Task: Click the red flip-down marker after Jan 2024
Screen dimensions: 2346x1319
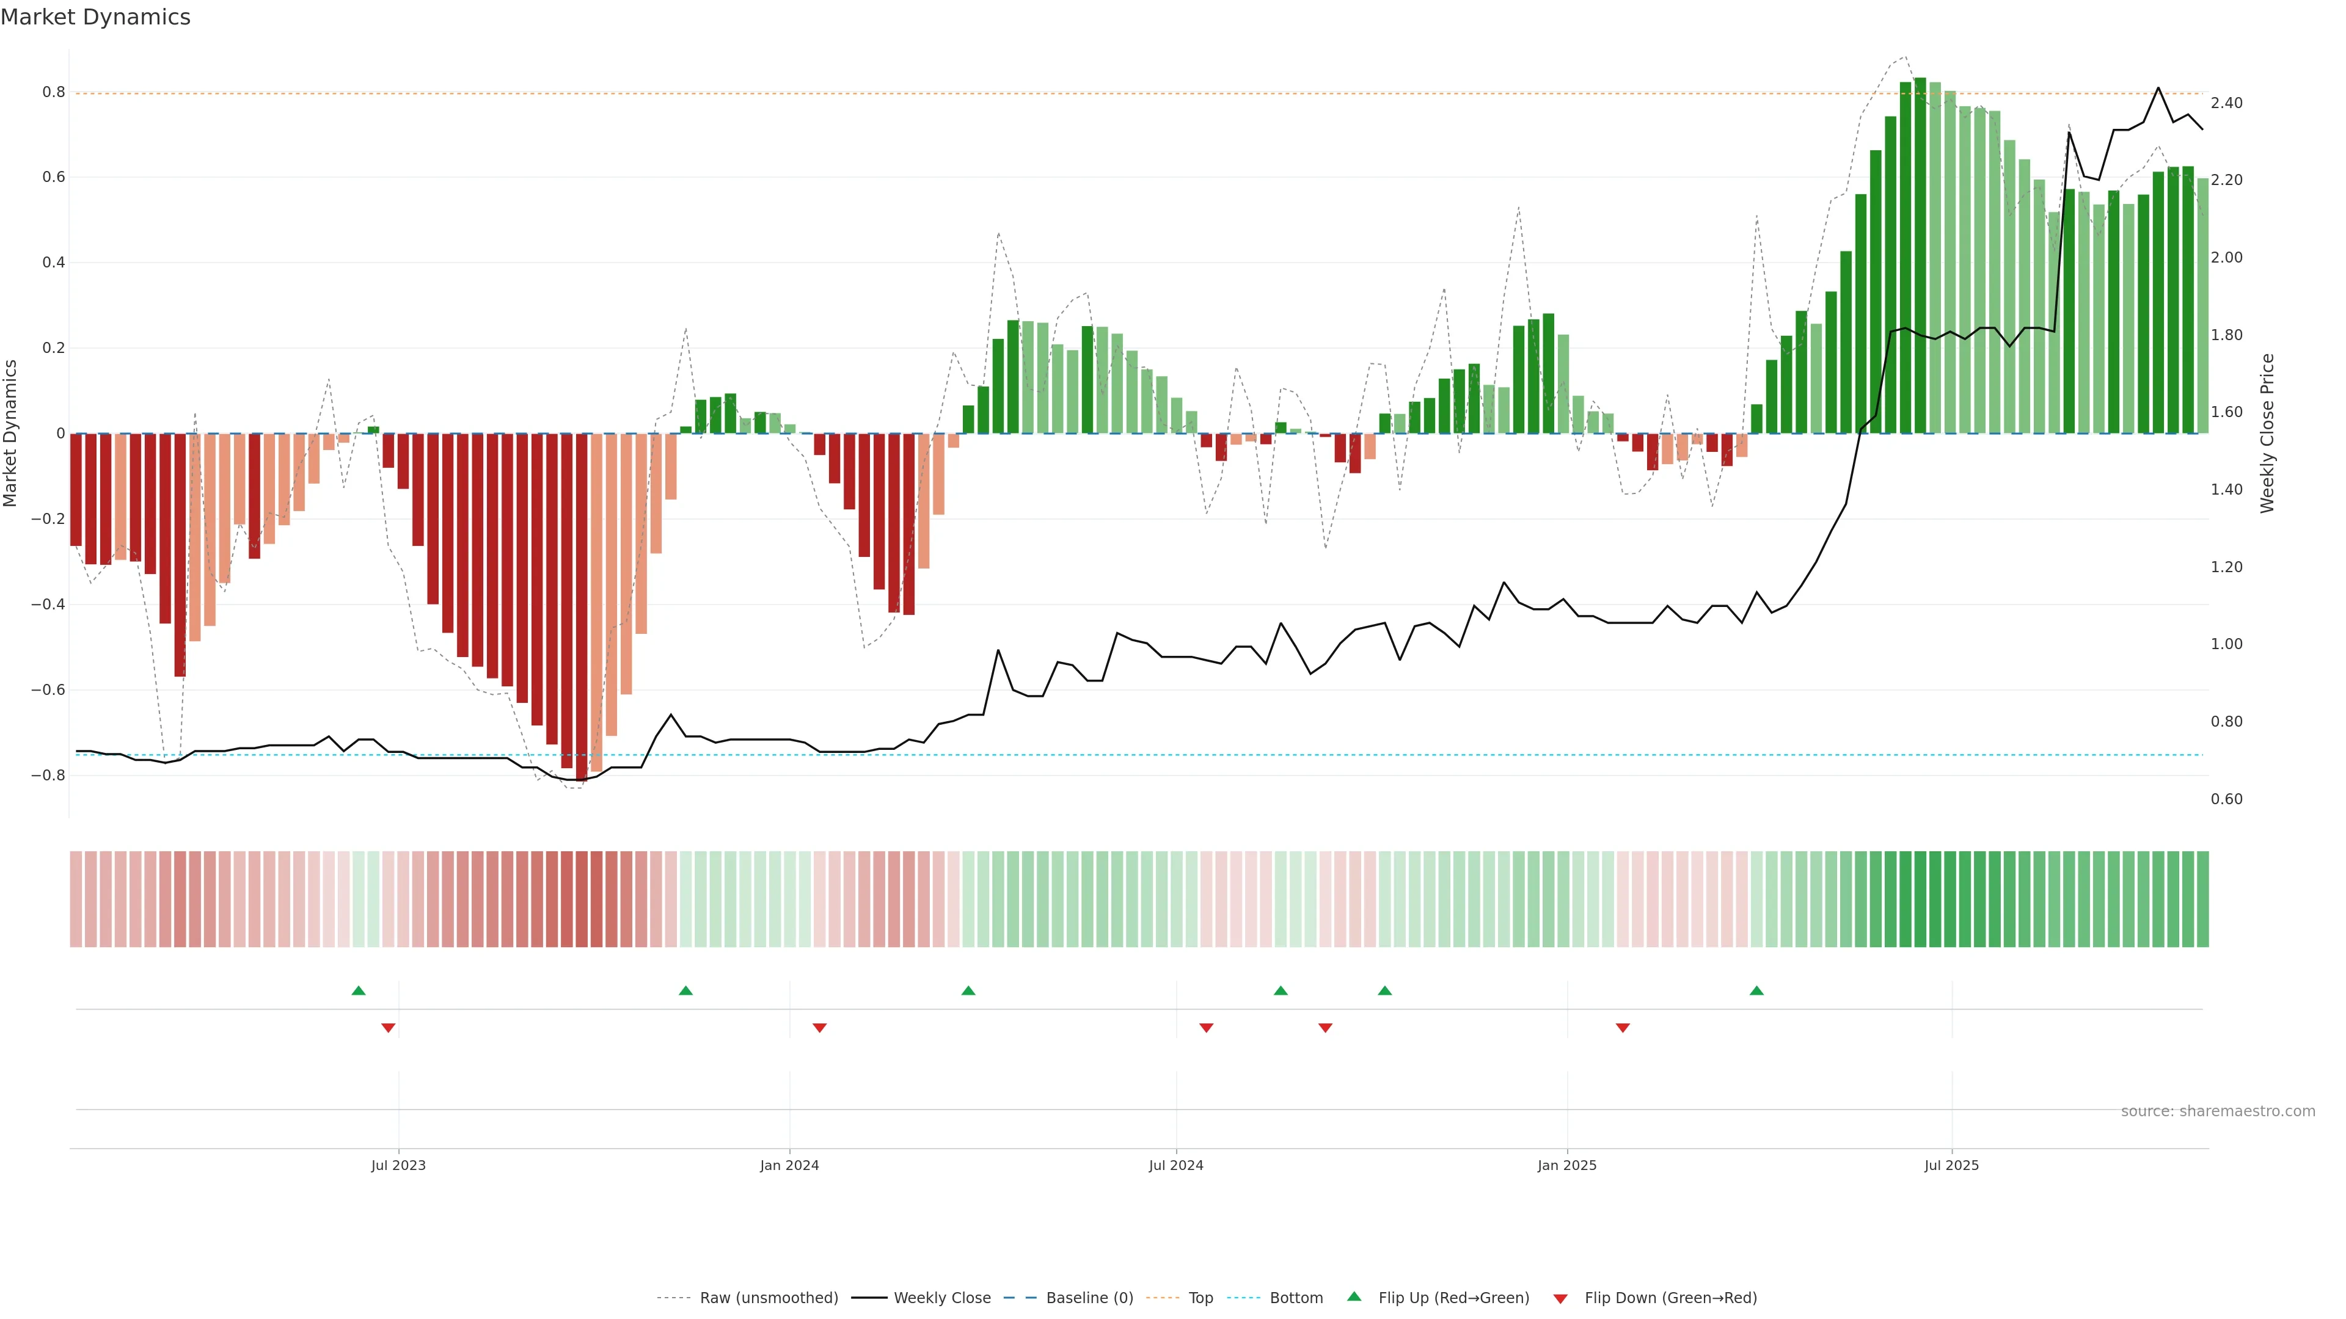Action: [x=819, y=1028]
